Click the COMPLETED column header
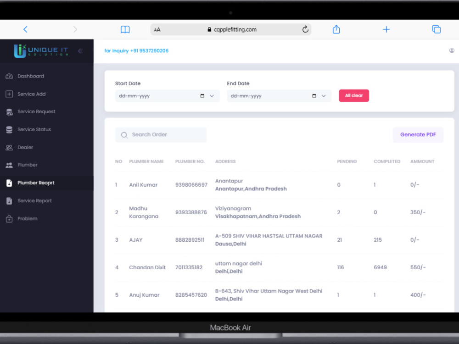 (387, 161)
